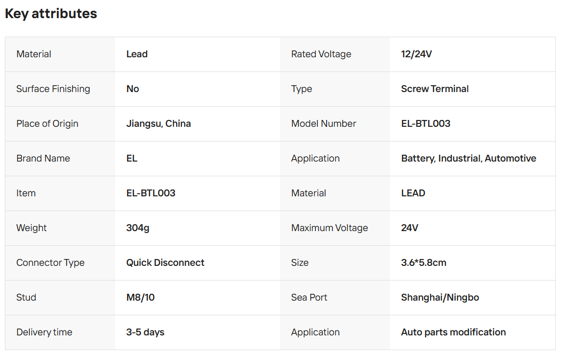Select the "Jiangsu, China" origin value
The width and height of the screenshot is (563, 354).
point(158,124)
